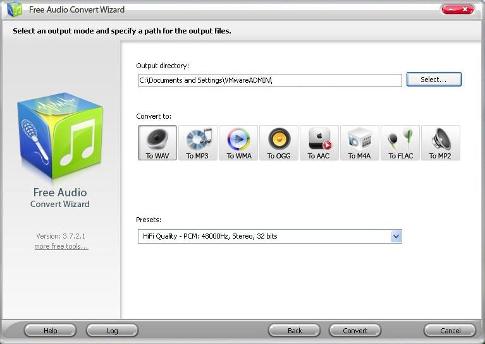Pick the To WMA format icon
The height and width of the screenshot is (344, 485).
[x=238, y=143]
